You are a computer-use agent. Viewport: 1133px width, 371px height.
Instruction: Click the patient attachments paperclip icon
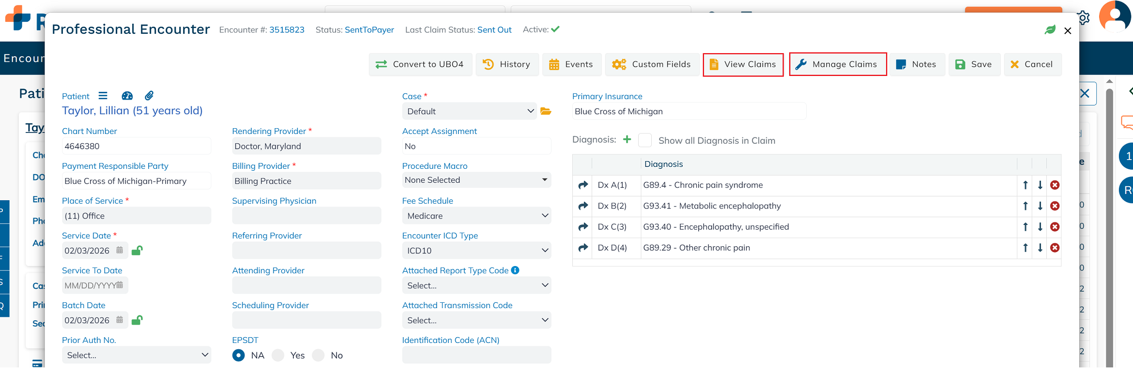[149, 96]
